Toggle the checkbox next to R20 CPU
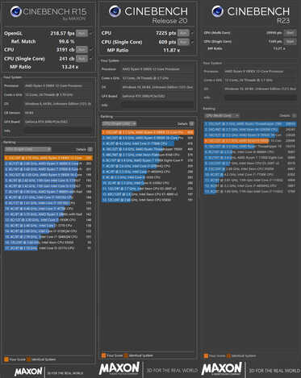The image size is (301, 378). pos(192,33)
